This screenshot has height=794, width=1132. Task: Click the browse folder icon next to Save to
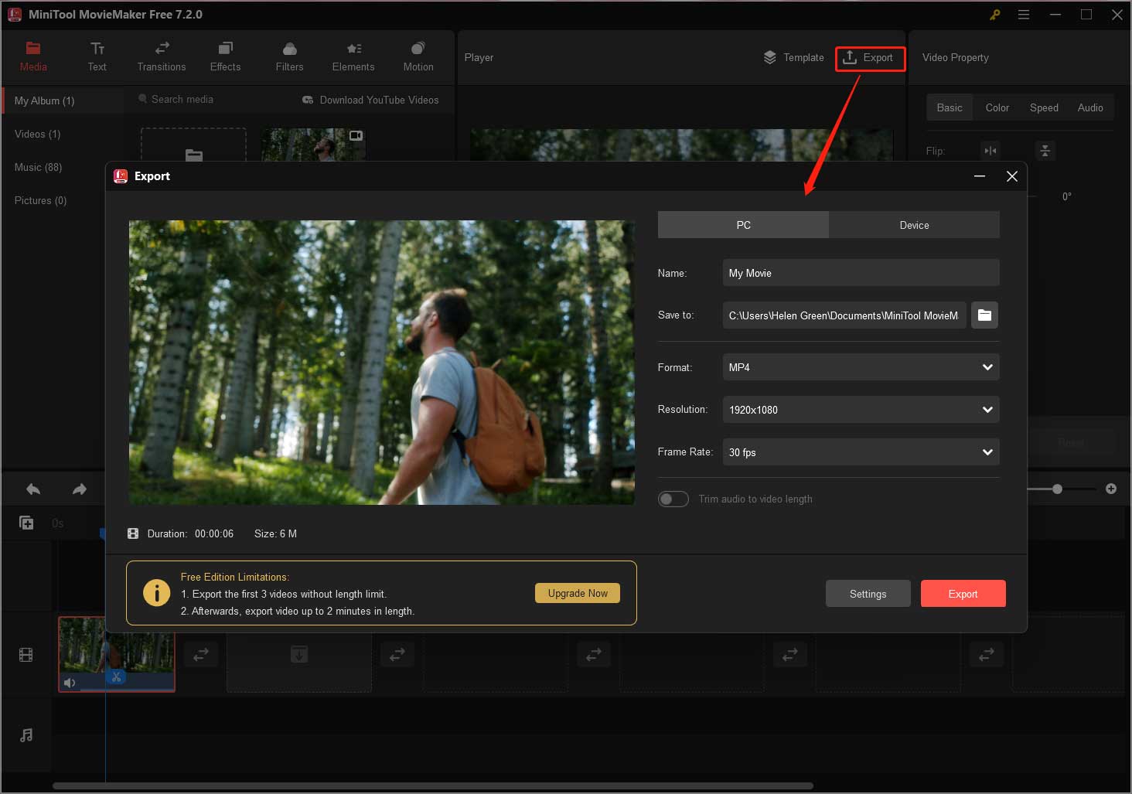pos(984,315)
